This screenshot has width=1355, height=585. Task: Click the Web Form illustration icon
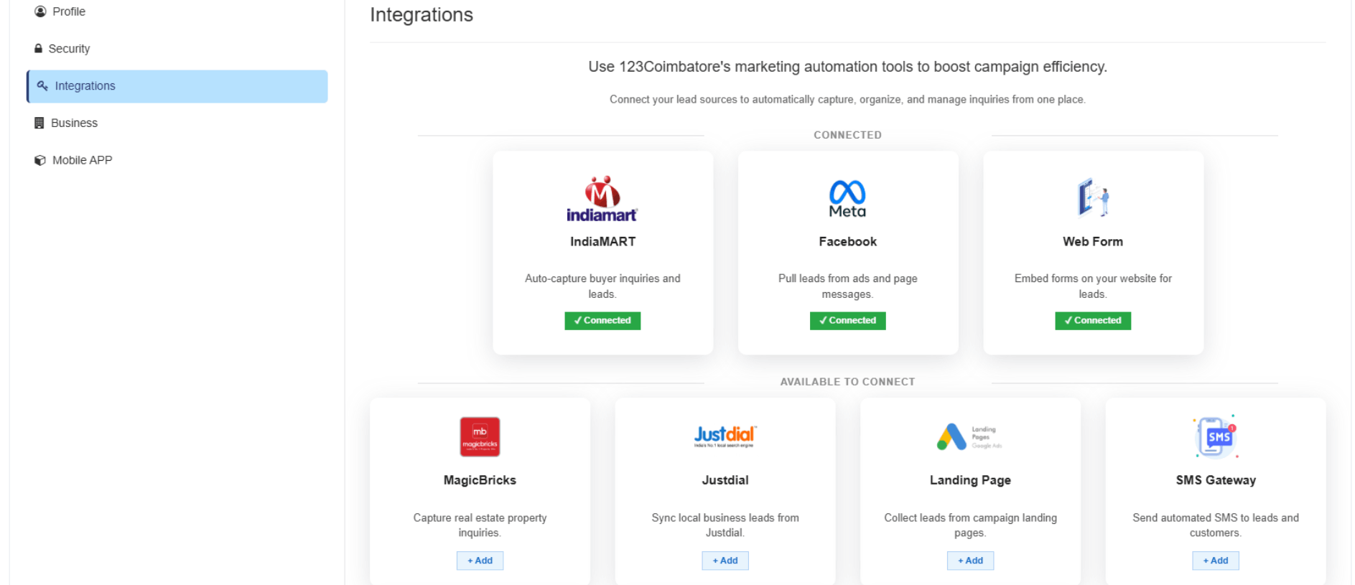coord(1093,197)
